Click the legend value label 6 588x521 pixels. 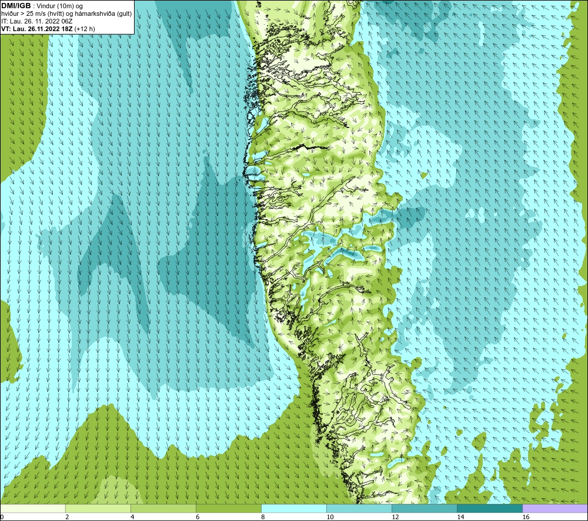[198, 517]
